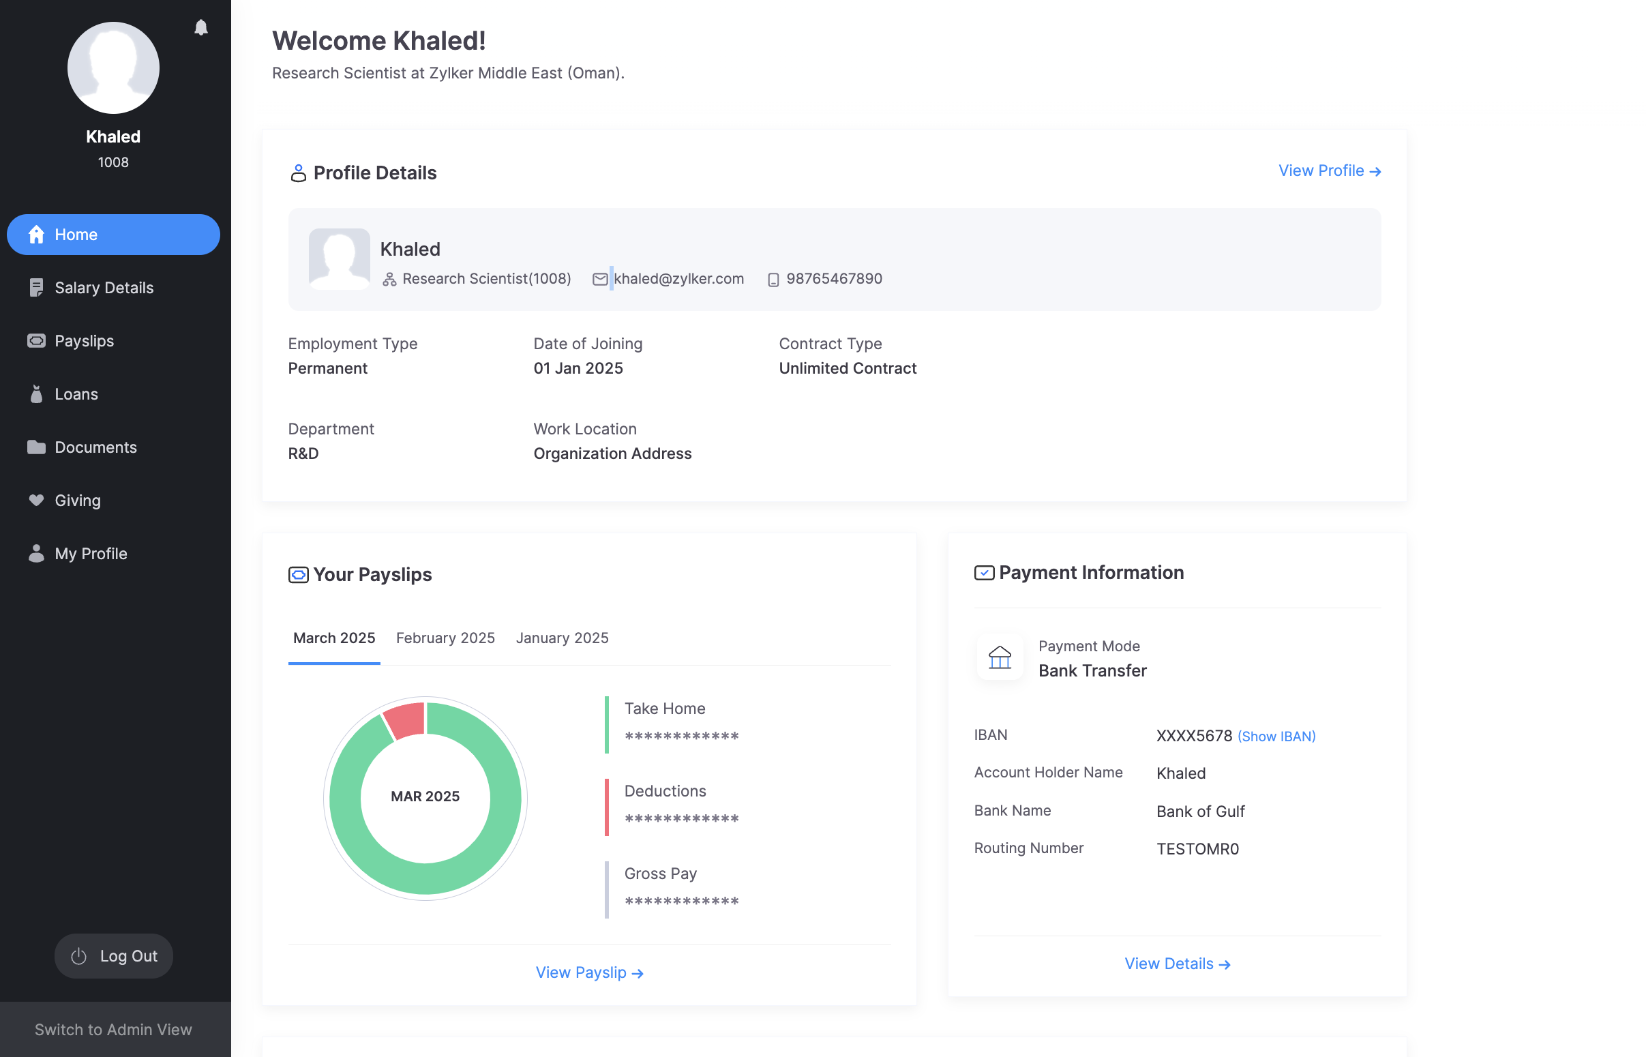The height and width of the screenshot is (1057, 1646).
Task: Click the Loans money bag icon
Action: [x=36, y=394]
